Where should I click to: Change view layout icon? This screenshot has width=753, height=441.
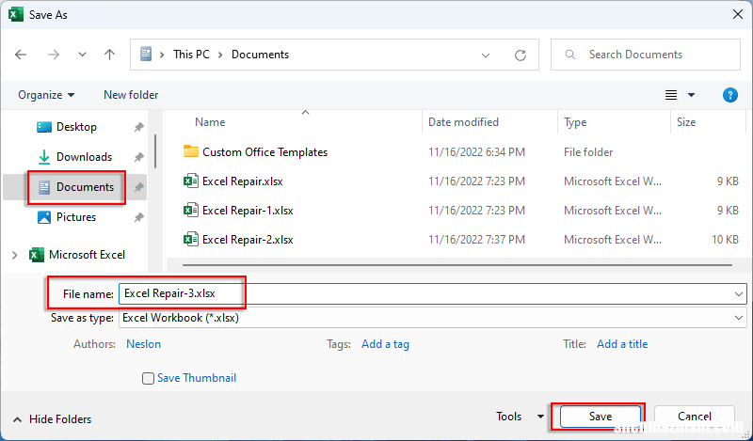coord(671,95)
